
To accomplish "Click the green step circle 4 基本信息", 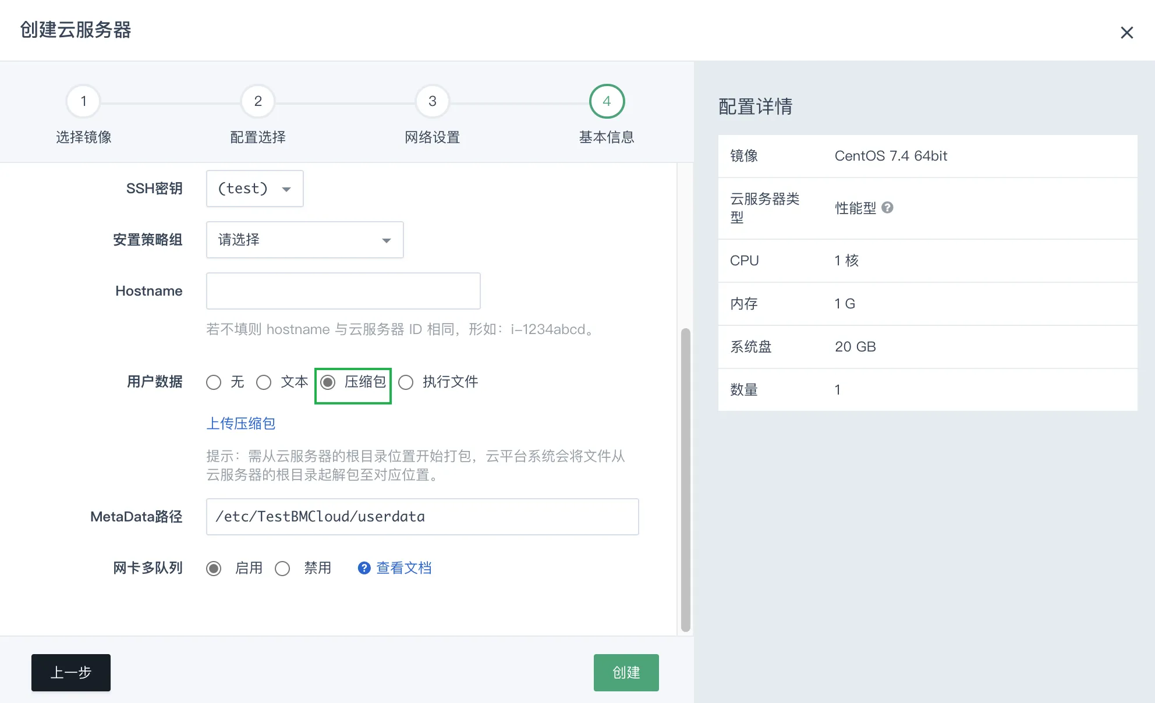I will pyautogui.click(x=606, y=101).
